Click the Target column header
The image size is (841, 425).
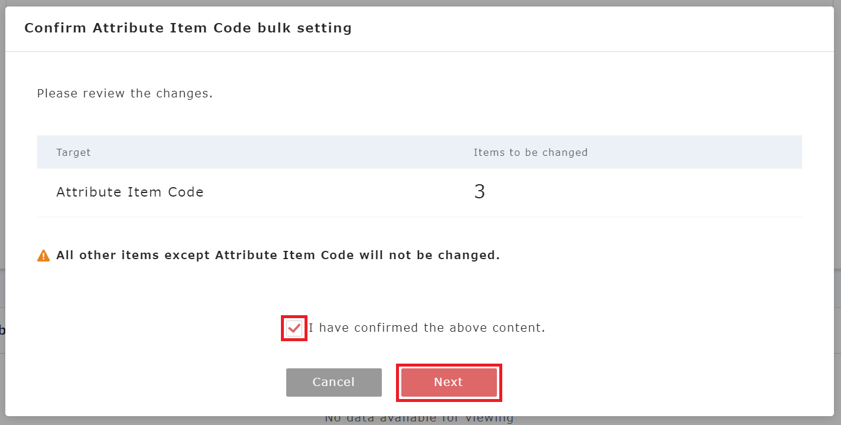point(73,152)
